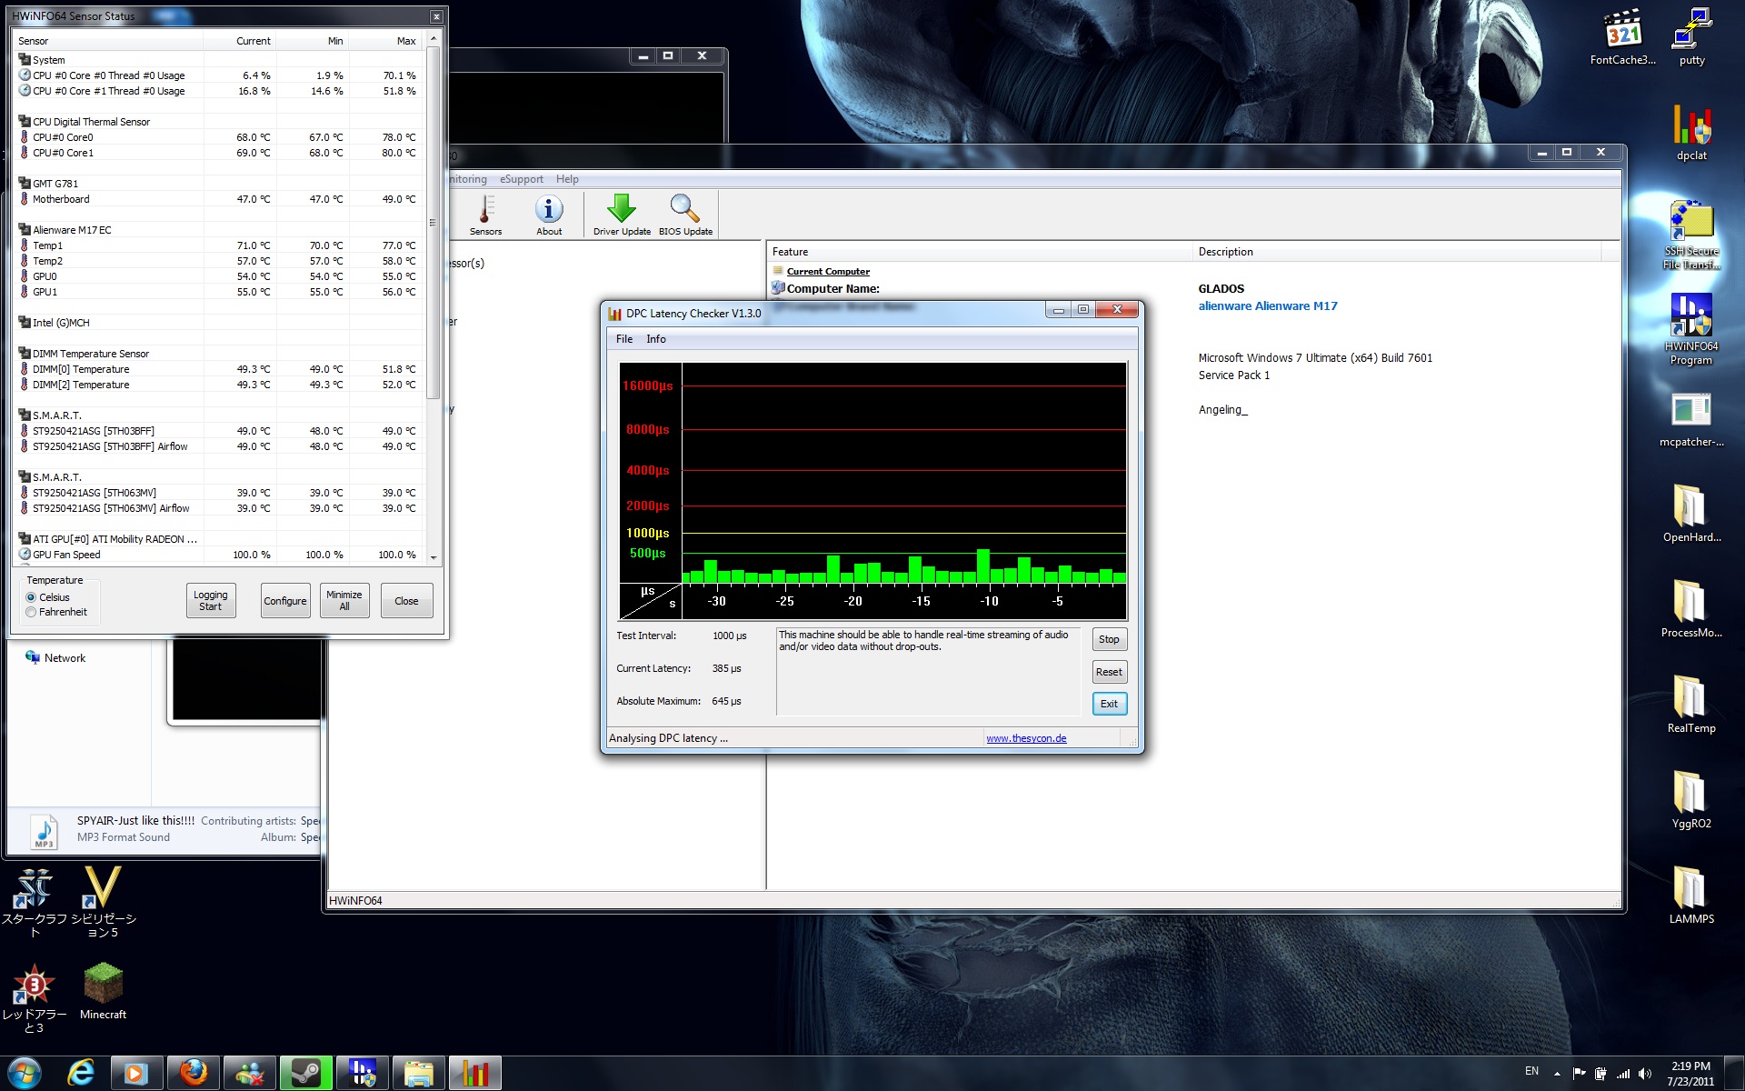Follow the www.thesycon.de link
The width and height of the screenshot is (1745, 1091).
pyautogui.click(x=1026, y=738)
